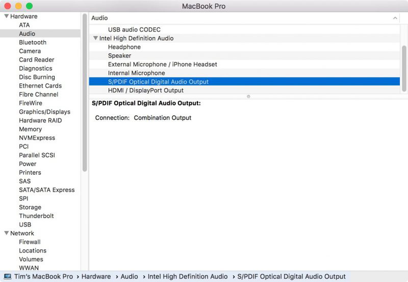
Task: Select USB in the Hardware list
Action: (25, 224)
